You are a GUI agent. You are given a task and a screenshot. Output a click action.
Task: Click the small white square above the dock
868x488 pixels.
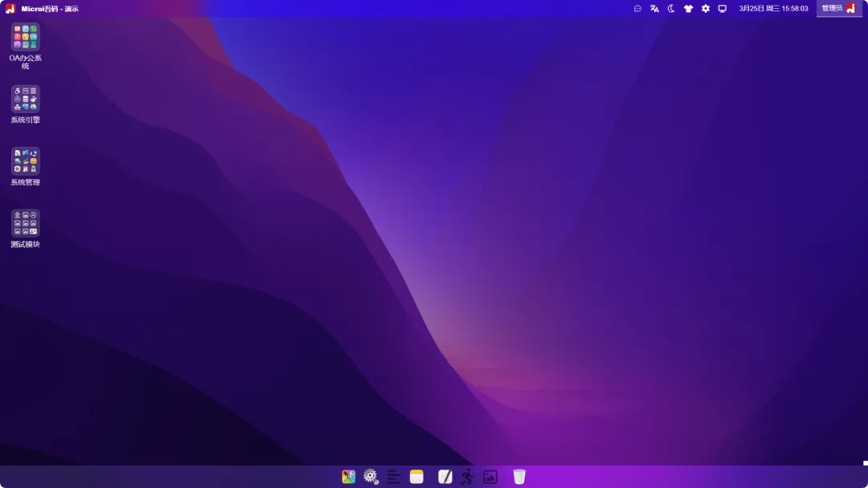tap(866, 463)
